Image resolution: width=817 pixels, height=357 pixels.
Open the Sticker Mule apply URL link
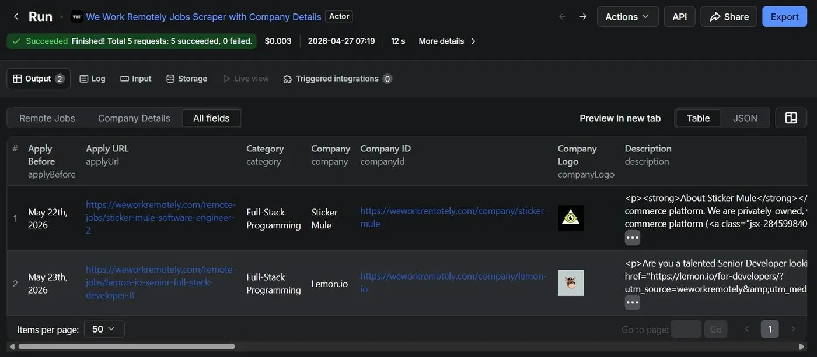point(160,217)
